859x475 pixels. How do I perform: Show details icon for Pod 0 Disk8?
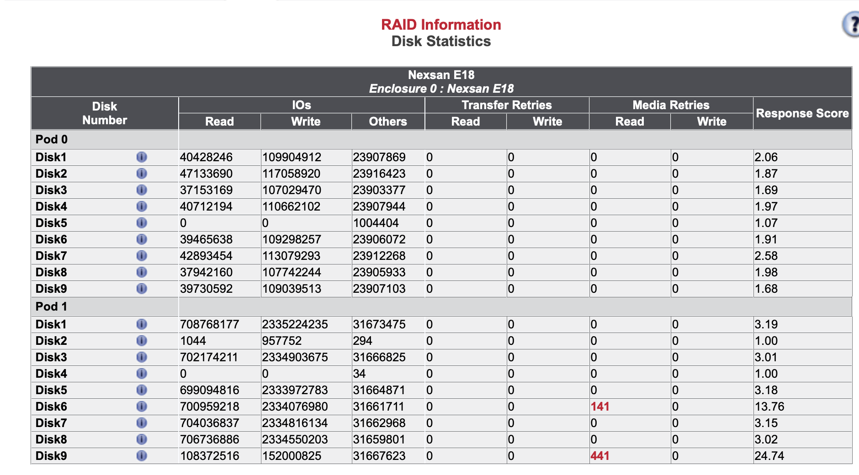tap(142, 272)
